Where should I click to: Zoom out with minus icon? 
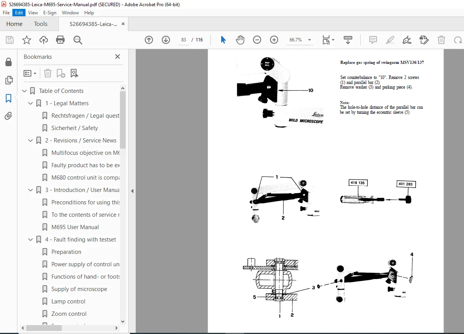[257, 40]
